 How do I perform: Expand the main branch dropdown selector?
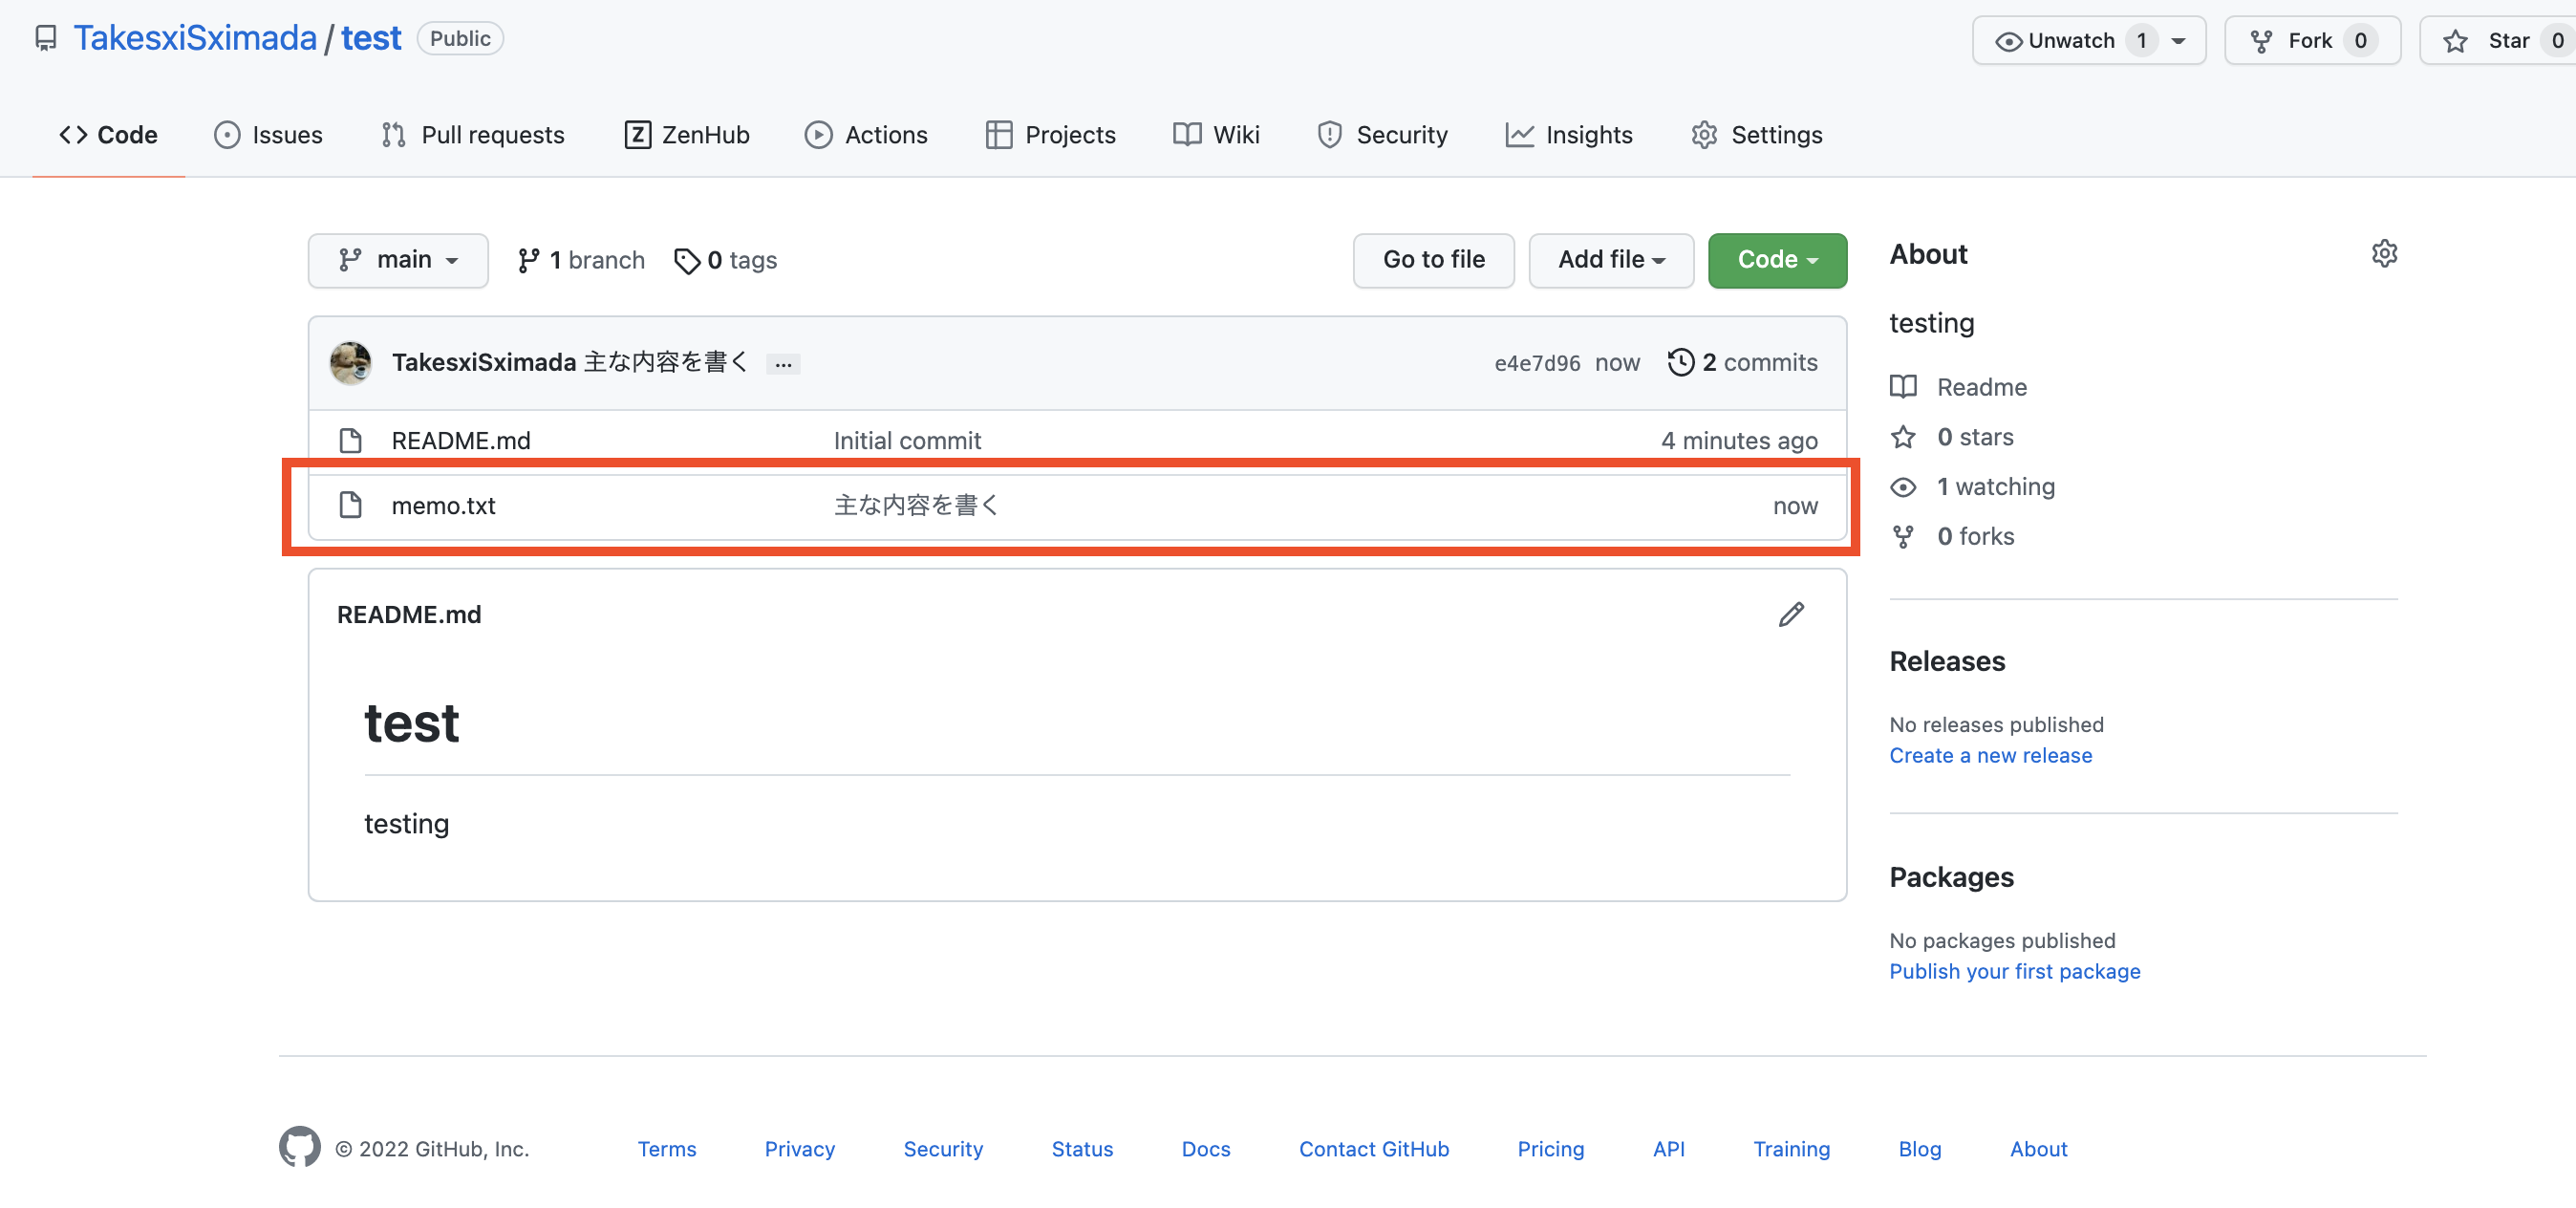[397, 260]
